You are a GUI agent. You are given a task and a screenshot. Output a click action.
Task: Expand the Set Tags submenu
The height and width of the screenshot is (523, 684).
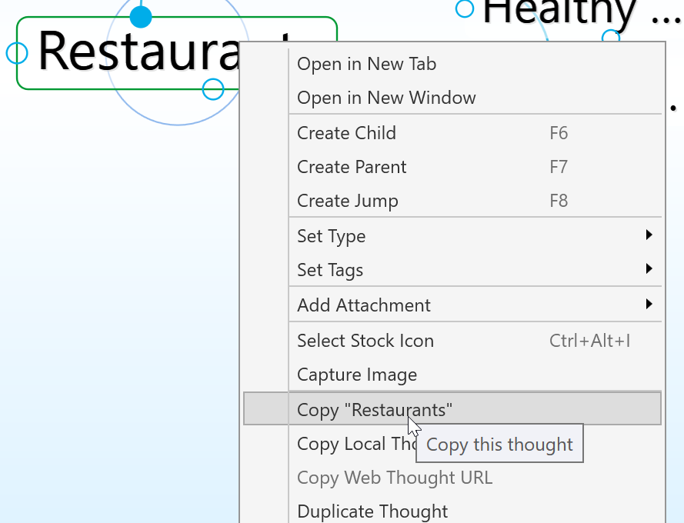pos(329,270)
